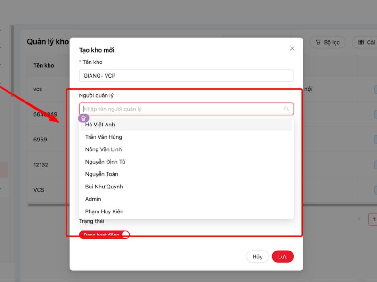Select Phạm Huy Kiên from the list

[x=104, y=211]
